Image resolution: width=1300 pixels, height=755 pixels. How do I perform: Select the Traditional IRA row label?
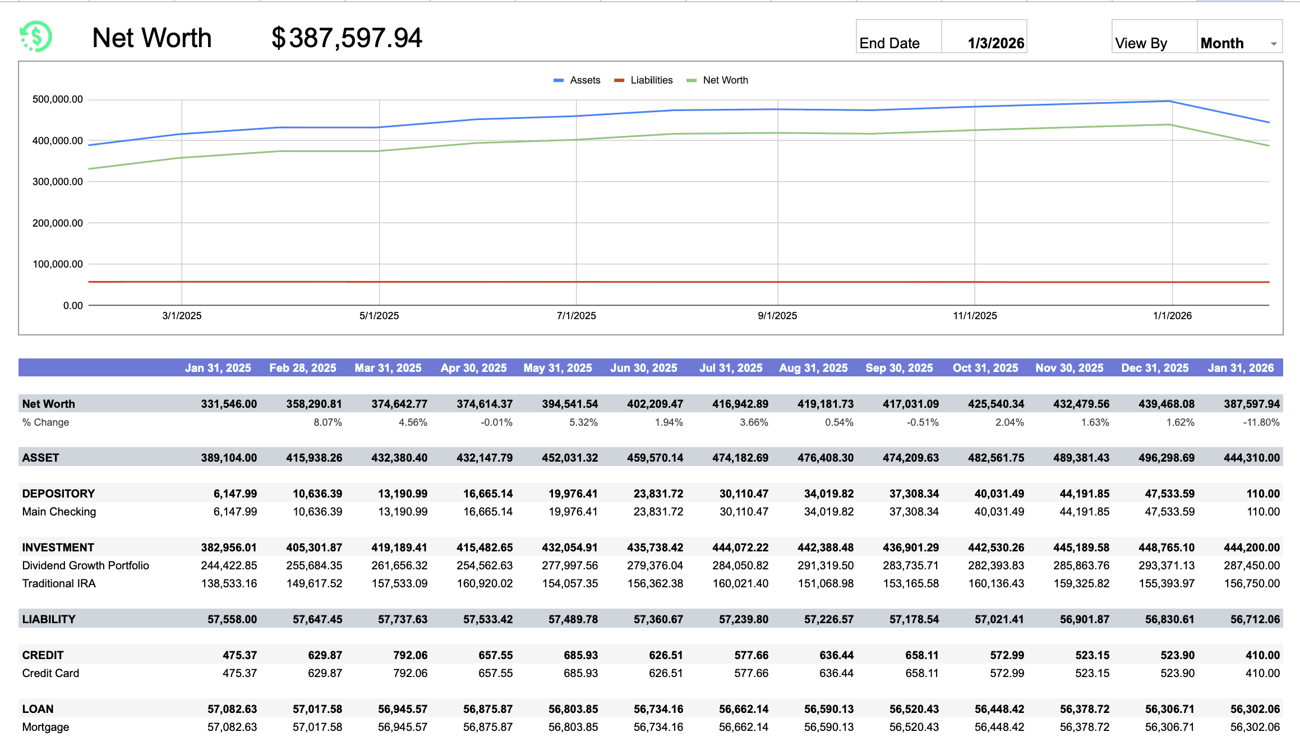pos(58,583)
